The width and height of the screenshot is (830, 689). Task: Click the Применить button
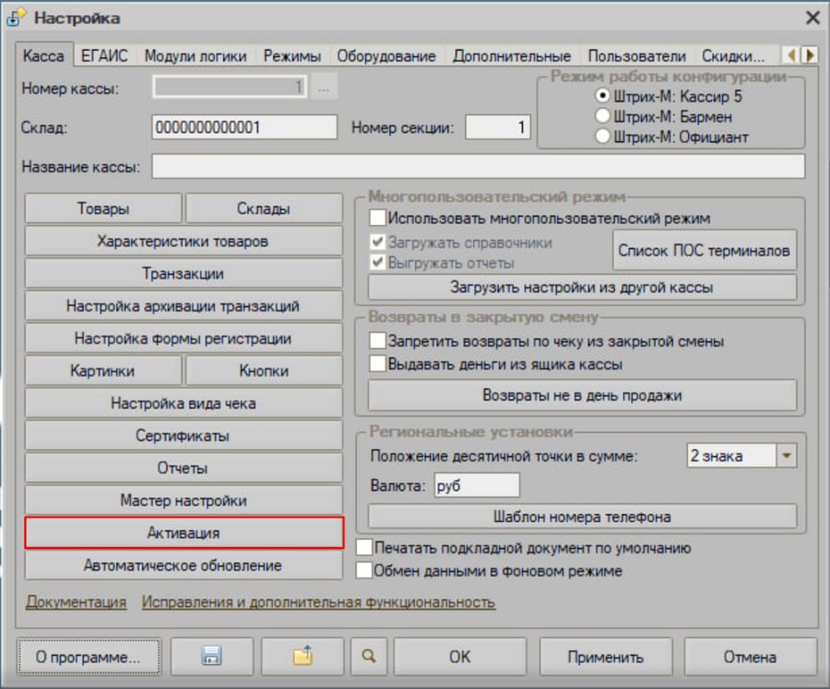tap(606, 657)
